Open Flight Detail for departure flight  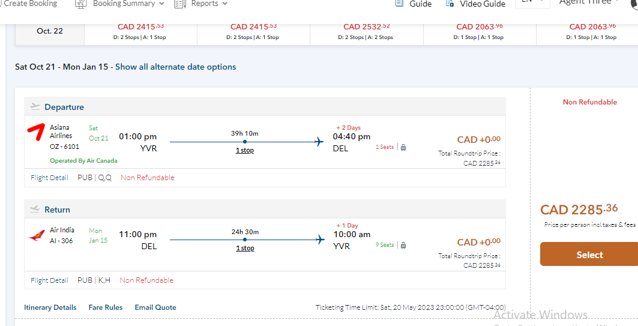49,178
